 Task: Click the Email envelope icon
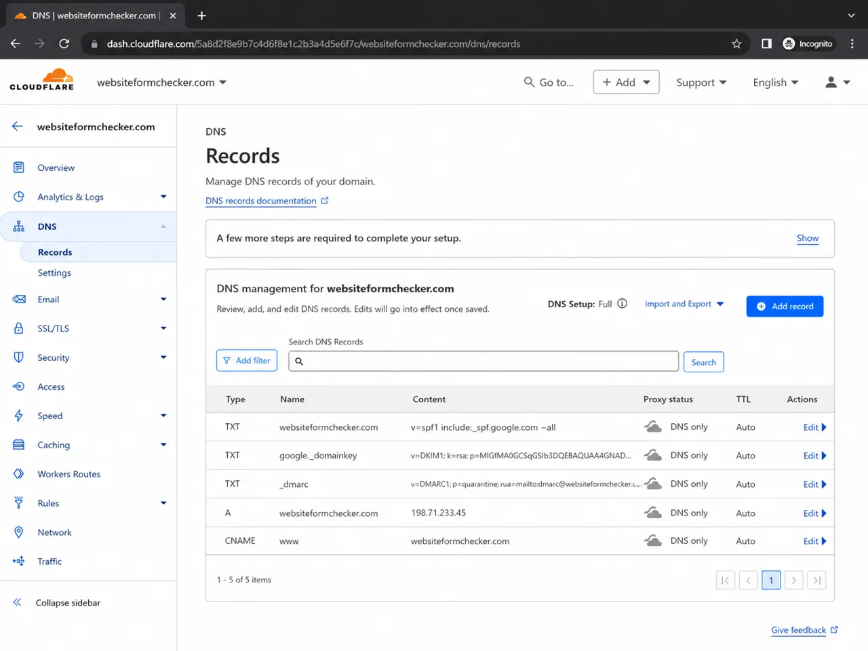coord(19,299)
